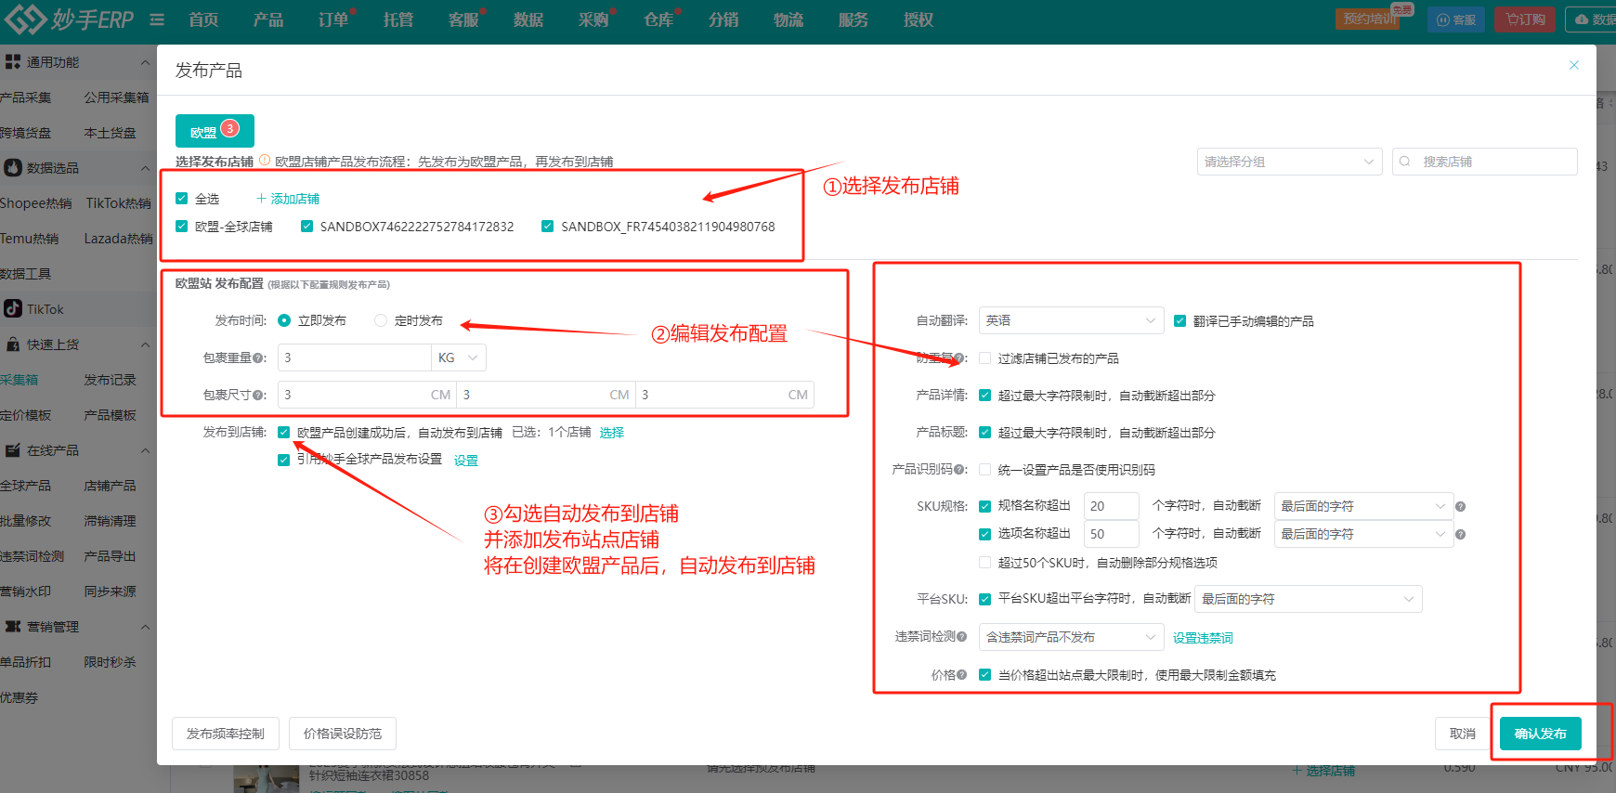The width and height of the screenshot is (1616, 793).
Task: Click the 确认发布 button
Action: click(1541, 734)
